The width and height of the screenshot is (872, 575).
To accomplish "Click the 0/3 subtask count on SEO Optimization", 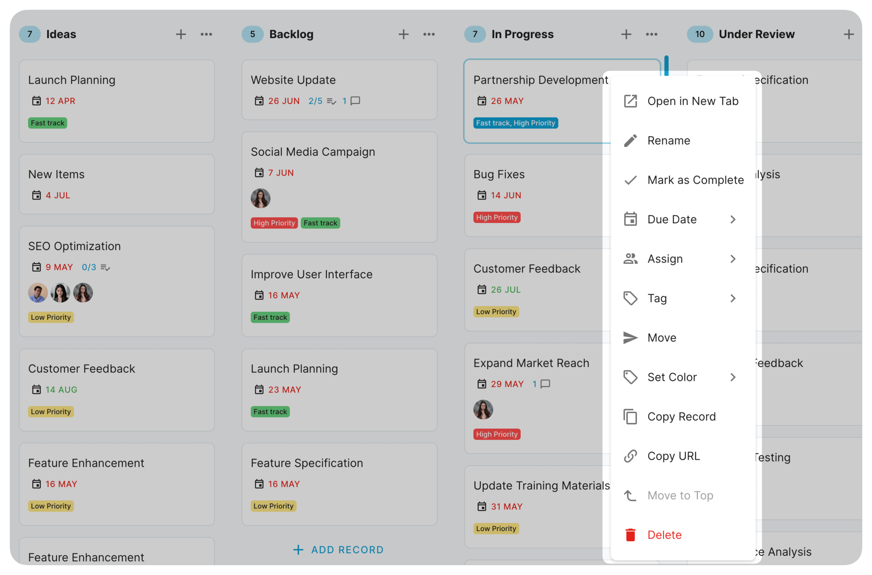I will [89, 267].
